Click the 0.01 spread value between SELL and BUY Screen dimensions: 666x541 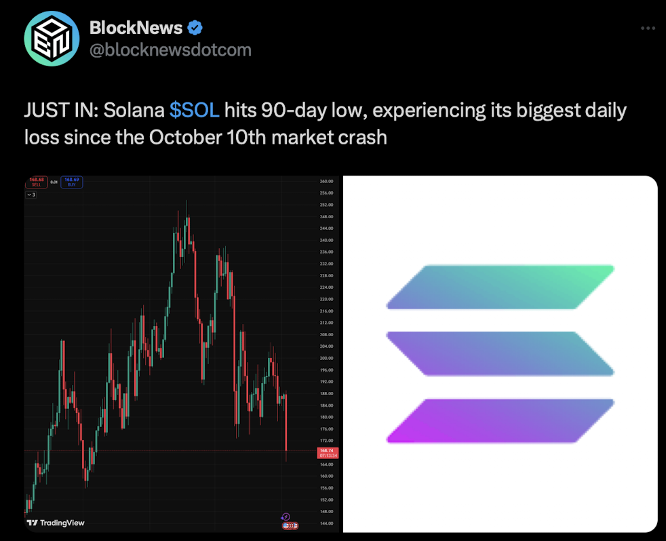(x=54, y=181)
